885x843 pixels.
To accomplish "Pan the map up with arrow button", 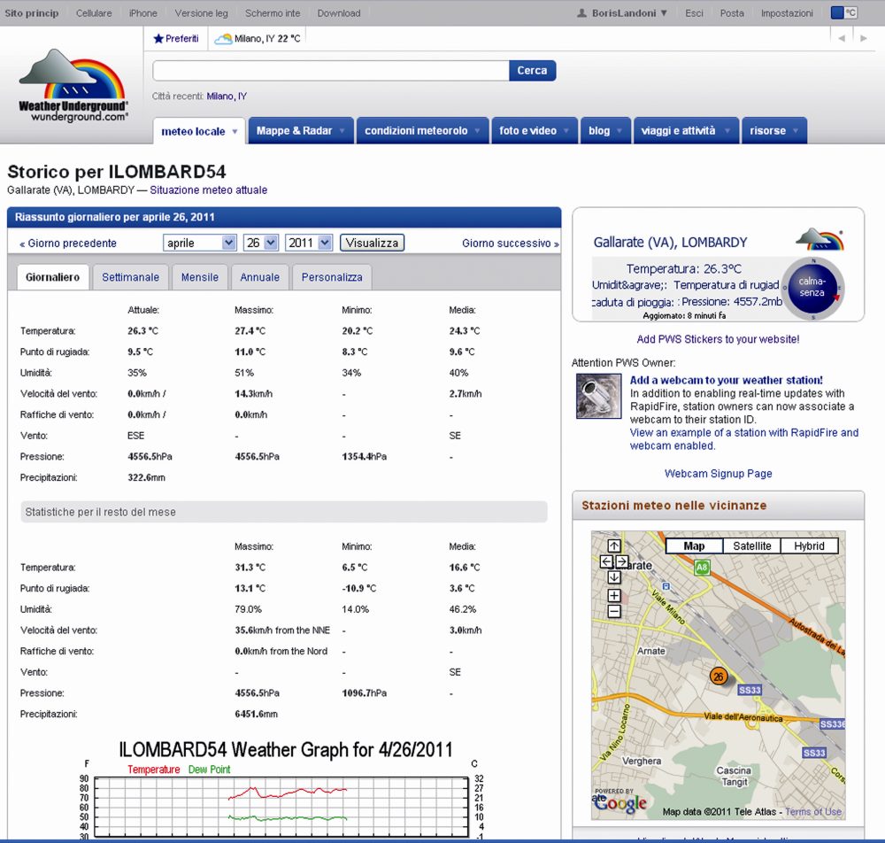I will click(x=614, y=545).
